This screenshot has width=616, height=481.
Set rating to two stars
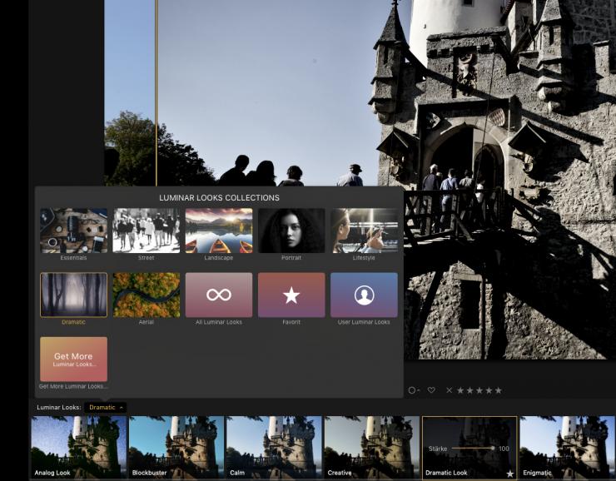(469, 390)
